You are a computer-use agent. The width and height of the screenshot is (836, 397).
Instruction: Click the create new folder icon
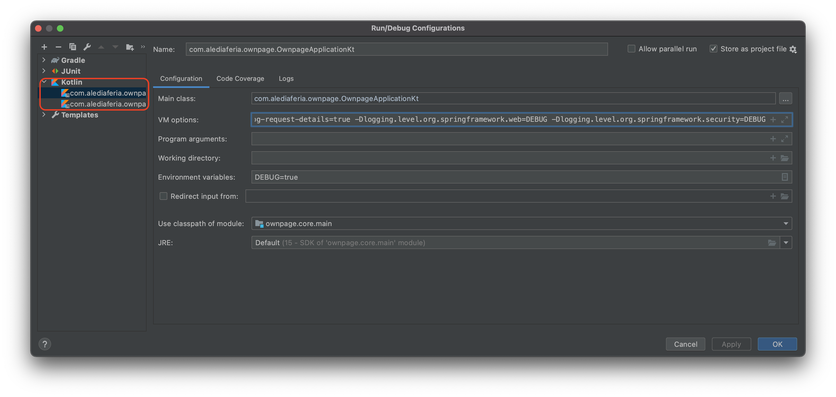coord(130,47)
